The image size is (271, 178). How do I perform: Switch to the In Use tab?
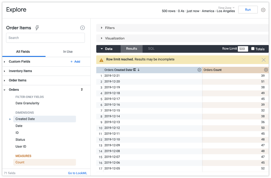pos(68,52)
